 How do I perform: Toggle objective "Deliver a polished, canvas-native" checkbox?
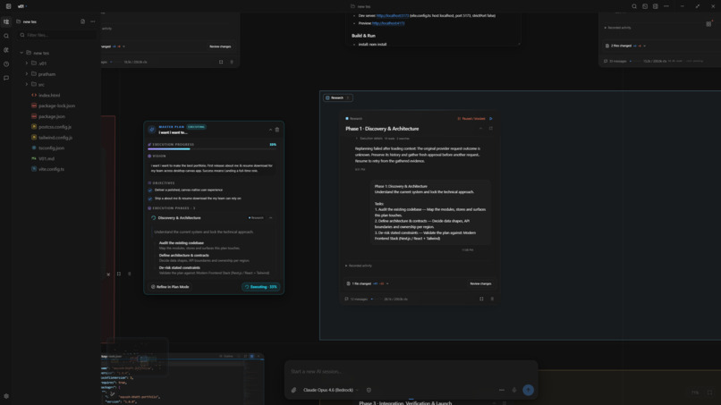pos(150,190)
